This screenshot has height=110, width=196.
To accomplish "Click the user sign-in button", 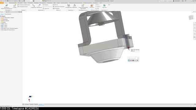I will tap(177, 1).
